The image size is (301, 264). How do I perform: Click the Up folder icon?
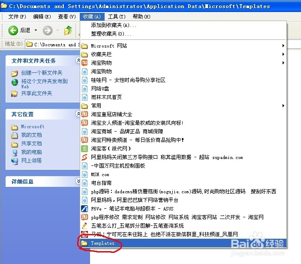[68, 30]
